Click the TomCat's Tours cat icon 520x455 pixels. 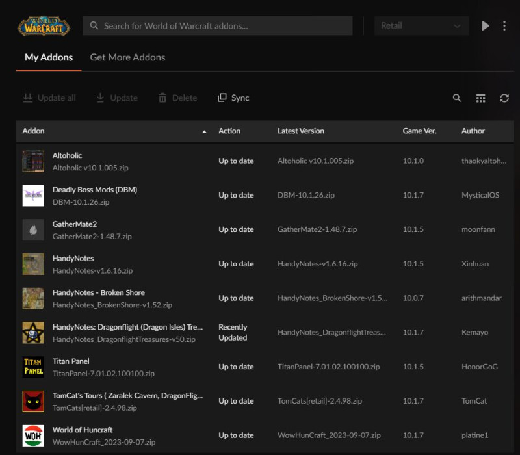pos(33,401)
